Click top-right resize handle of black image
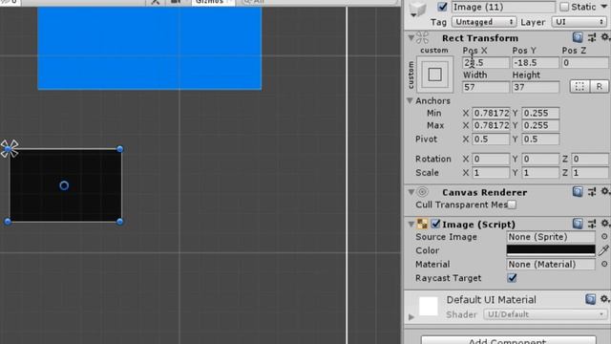 point(119,149)
